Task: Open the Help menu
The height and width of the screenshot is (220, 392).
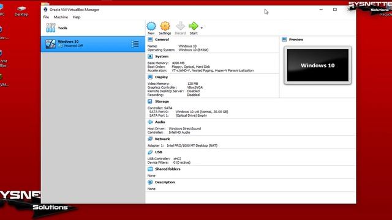Action: tap(77, 17)
